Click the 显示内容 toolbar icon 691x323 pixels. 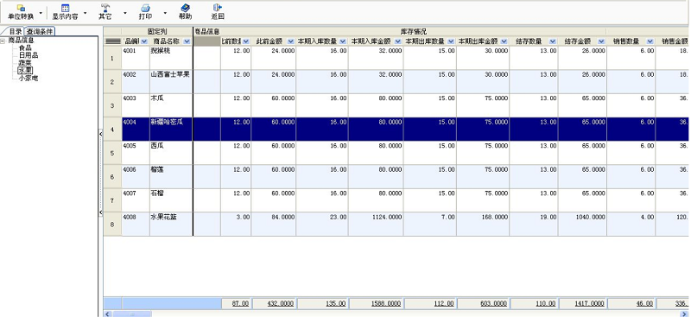(x=66, y=8)
